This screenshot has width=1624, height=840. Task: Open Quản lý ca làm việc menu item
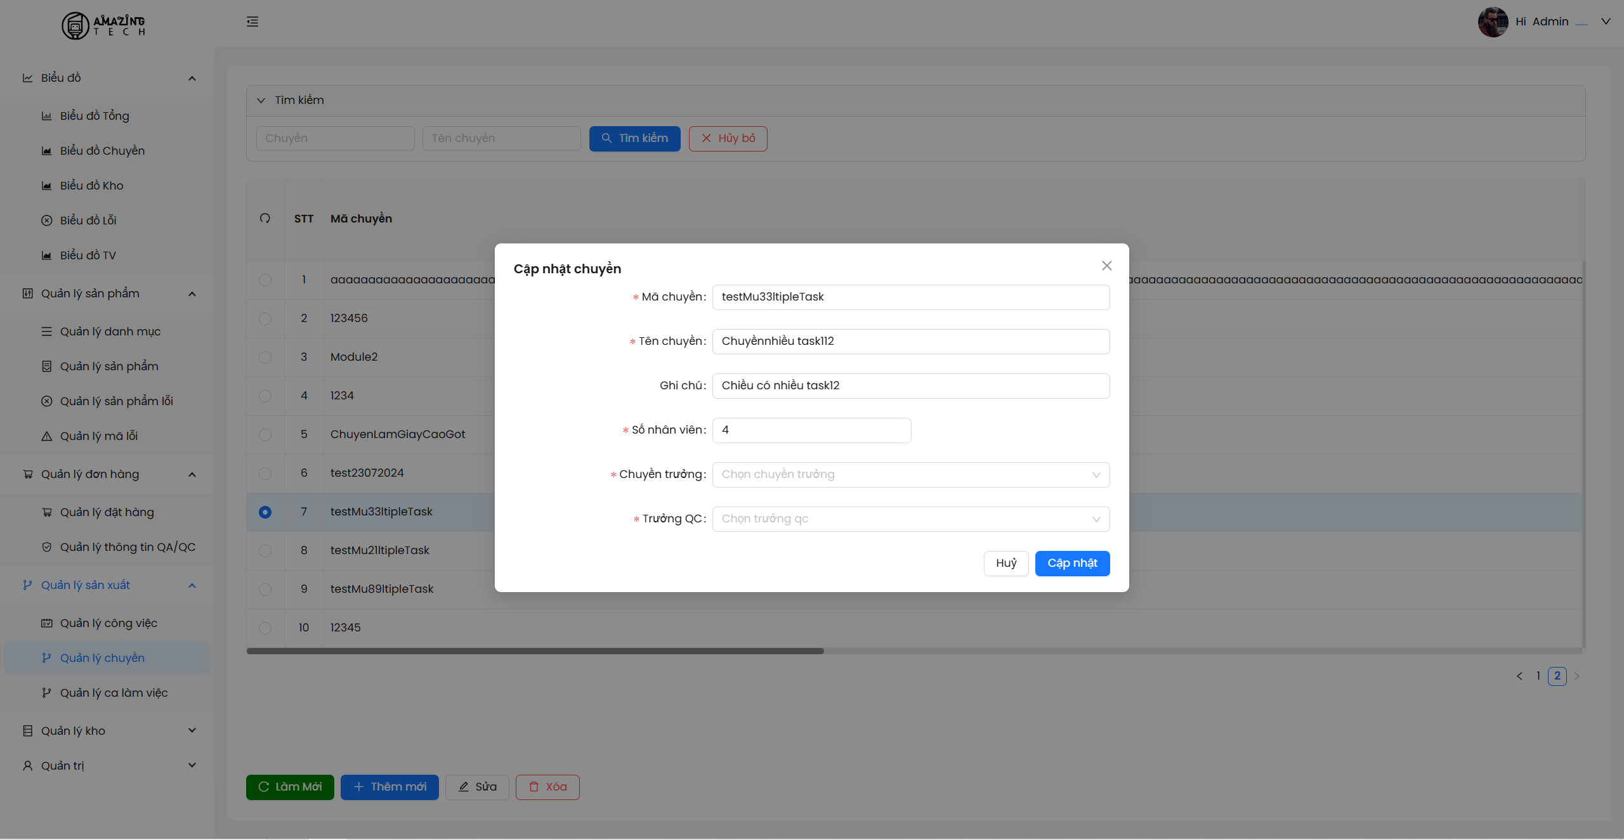(x=114, y=692)
